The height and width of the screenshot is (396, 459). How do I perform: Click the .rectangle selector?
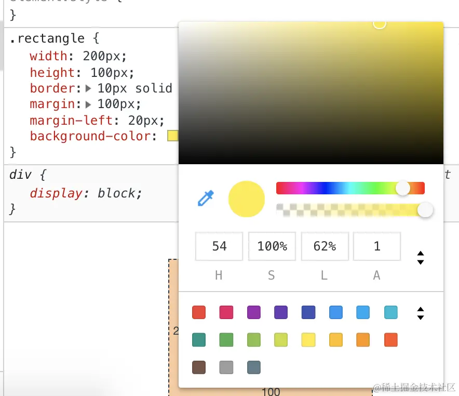47,38
